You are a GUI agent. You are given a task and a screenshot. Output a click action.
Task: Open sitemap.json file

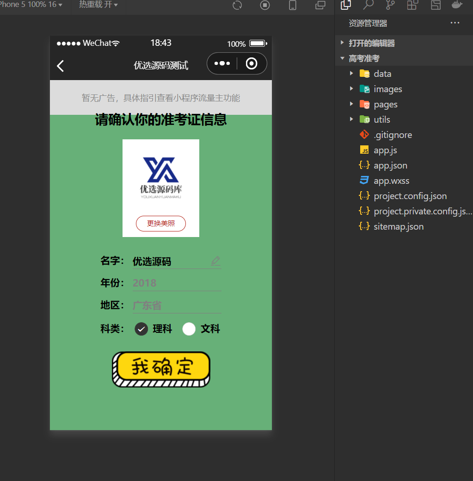pyautogui.click(x=398, y=227)
